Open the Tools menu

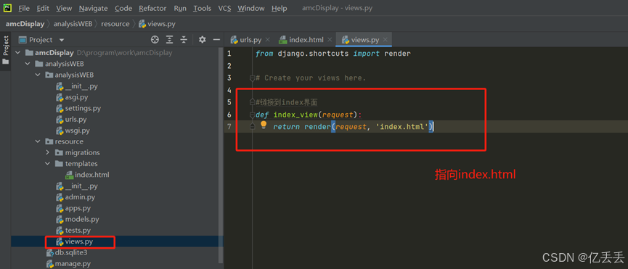pos(203,8)
